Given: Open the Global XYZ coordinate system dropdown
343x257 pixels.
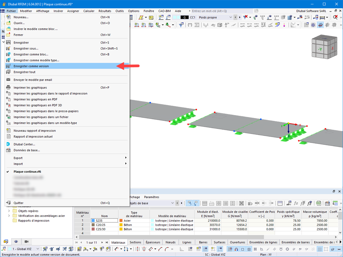Looking at the screenshot, I should click(x=38, y=249).
